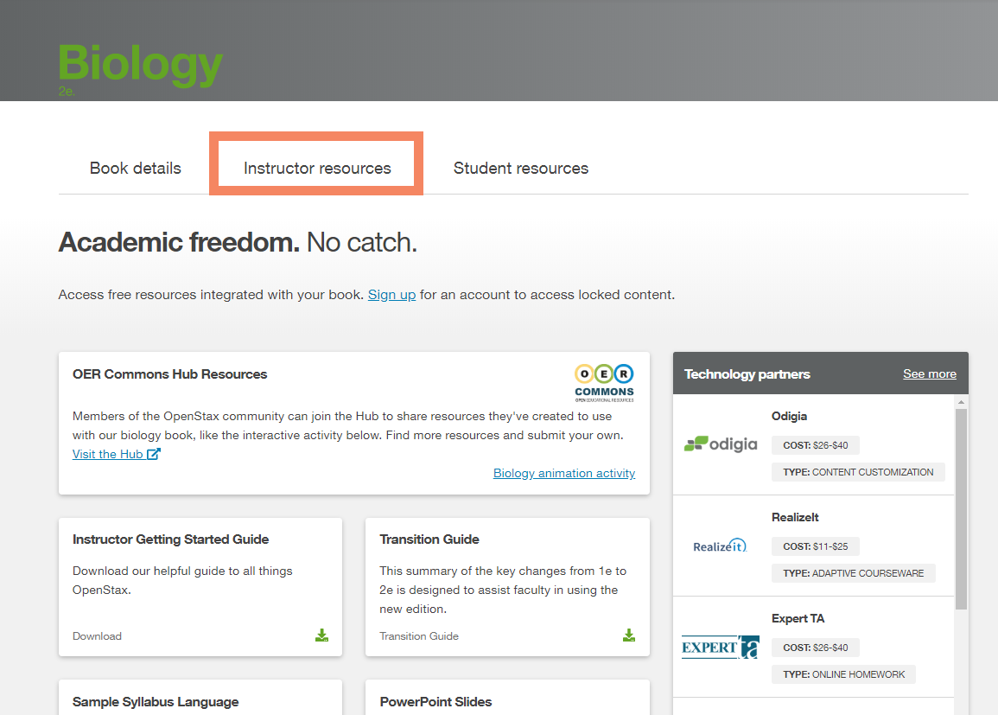The height and width of the screenshot is (715, 998).
Task: Open the Biology animation activity
Action: 563,473
